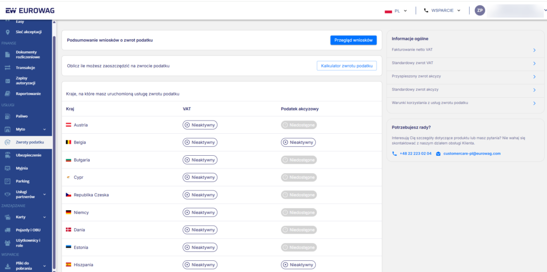The image size is (547, 272).
Task: Click the phone icon next to WSPARCIE
Action: [426, 11]
